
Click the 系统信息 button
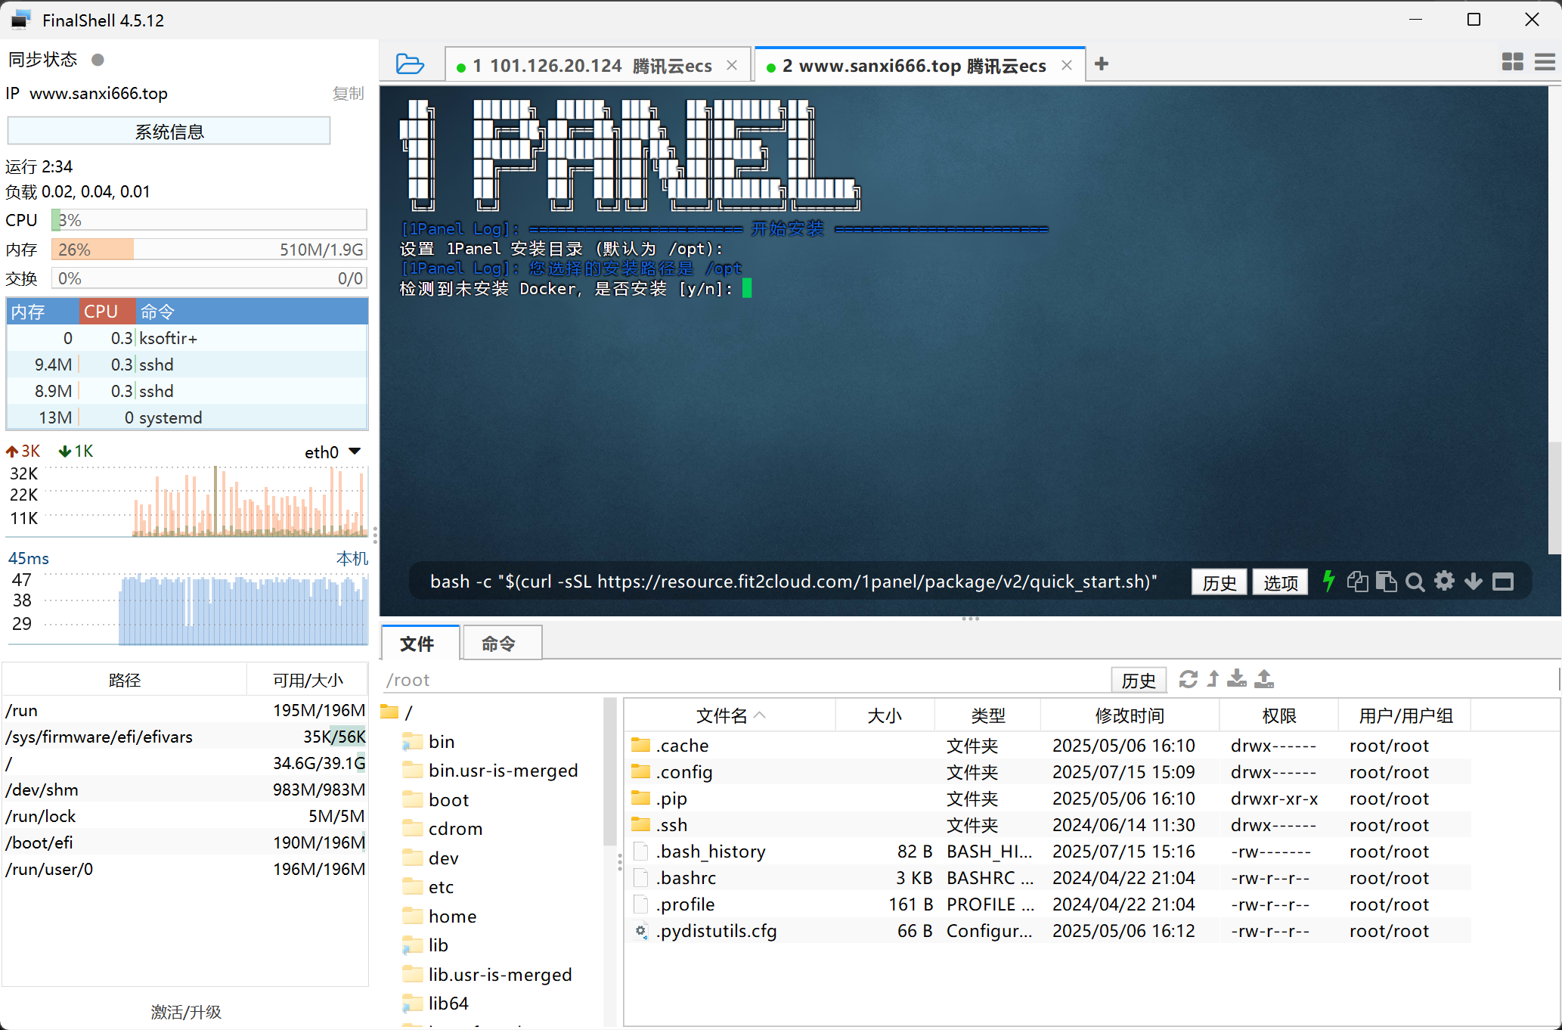coord(169,132)
